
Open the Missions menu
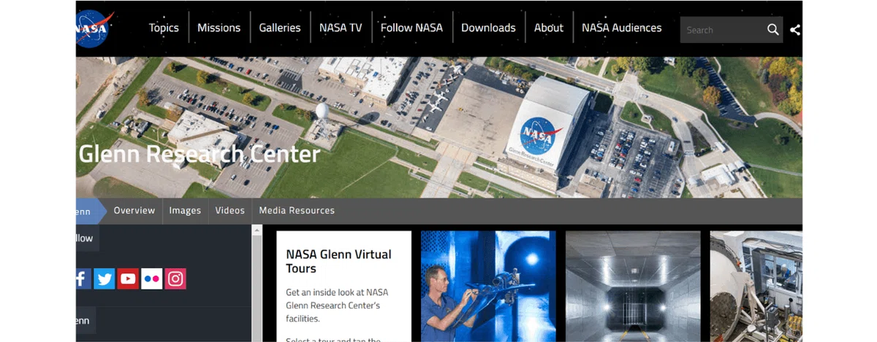click(219, 28)
